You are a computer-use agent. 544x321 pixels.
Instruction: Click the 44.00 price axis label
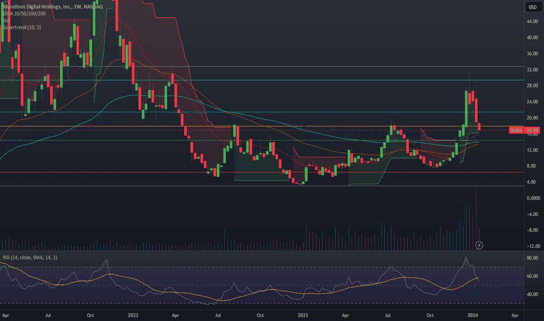point(532,21)
